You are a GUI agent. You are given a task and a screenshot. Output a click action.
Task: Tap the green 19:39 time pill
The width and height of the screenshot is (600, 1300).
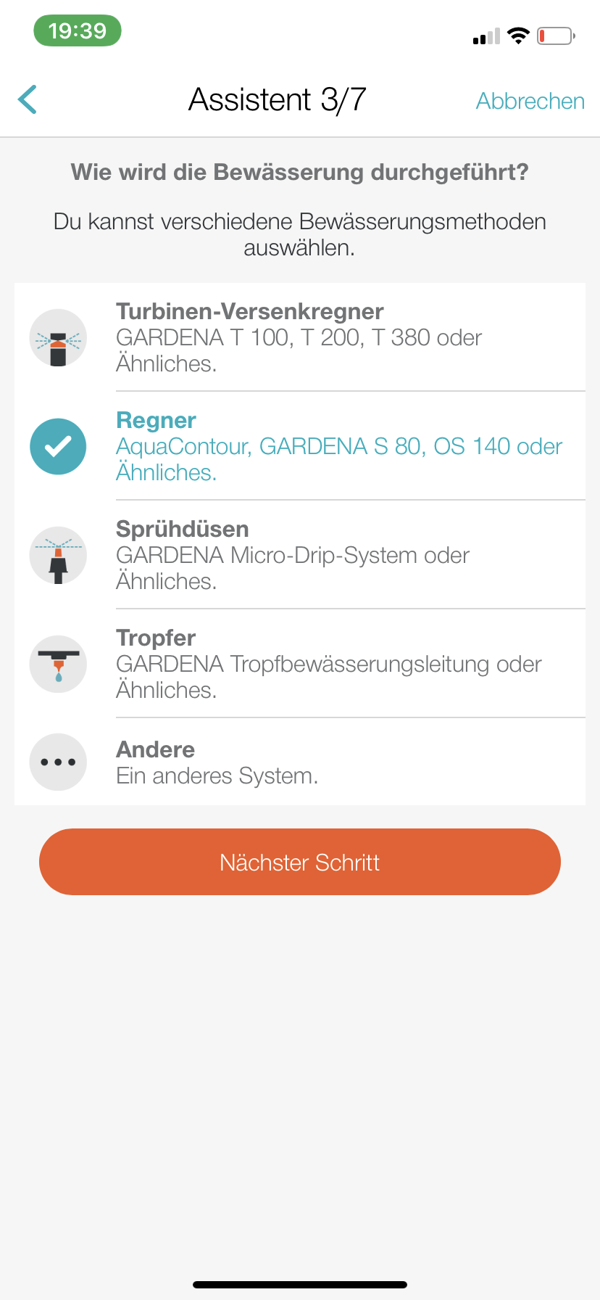tap(78, 31)
